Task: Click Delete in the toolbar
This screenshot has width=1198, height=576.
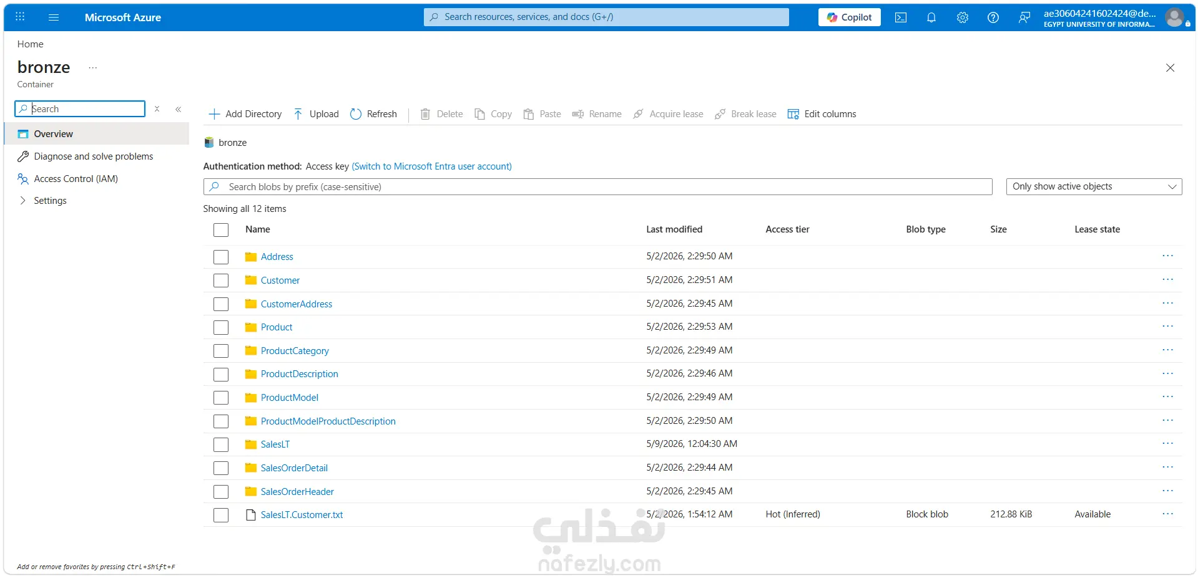Action: pos(441,114)
